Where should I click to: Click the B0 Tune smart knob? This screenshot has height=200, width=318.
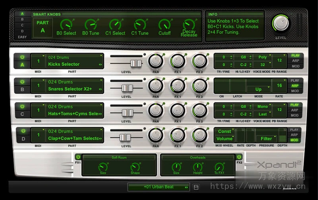(91, 25)
